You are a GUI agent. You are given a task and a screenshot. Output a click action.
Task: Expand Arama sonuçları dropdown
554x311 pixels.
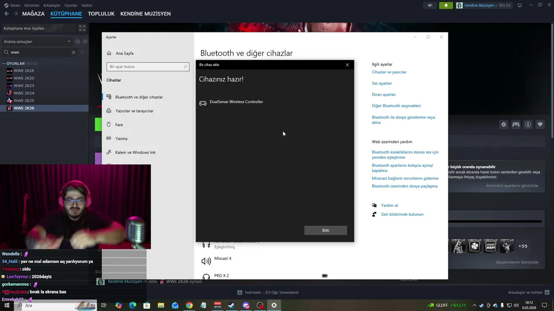69,41
